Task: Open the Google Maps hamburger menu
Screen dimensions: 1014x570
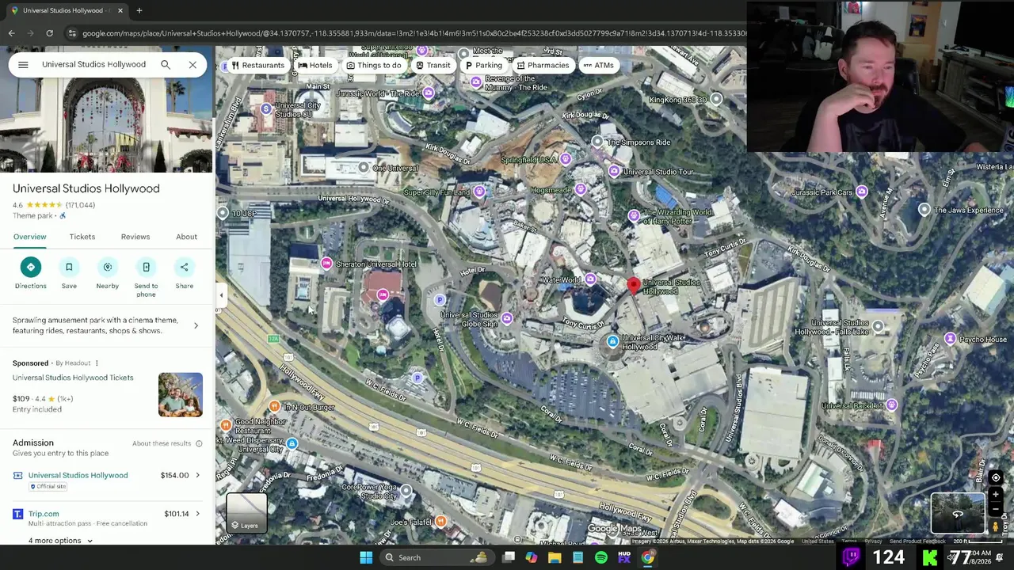Action: coord(23,65)
